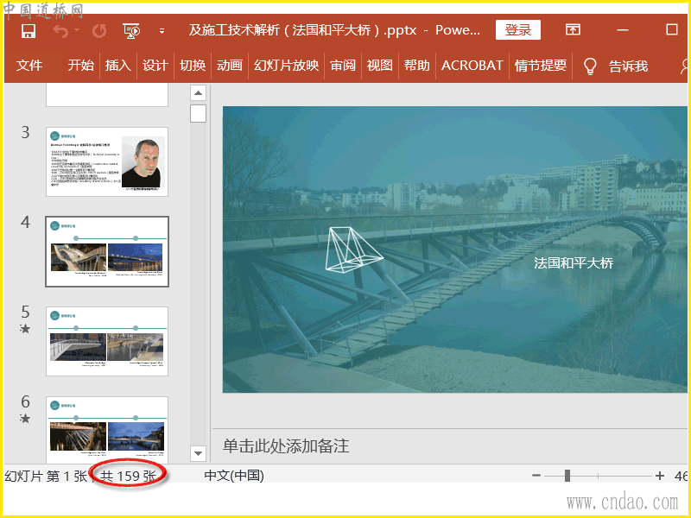Click the 法国和平大桥 title text on slide
Viewport: 691px width, 518px height.
click(574, 263)
